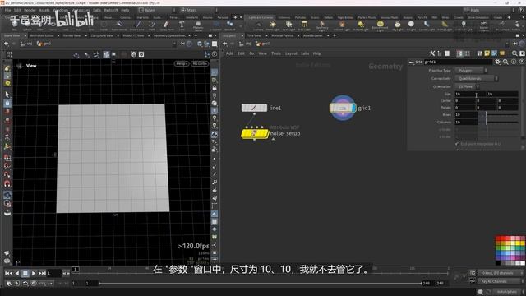This screenshot has height=296, width=526.
Task: Toggle the End point interpolate checkbox
Action: pyautogui.click(x=457, y=144)
